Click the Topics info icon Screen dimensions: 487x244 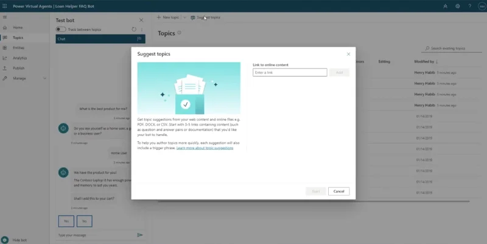coord(179,33)
